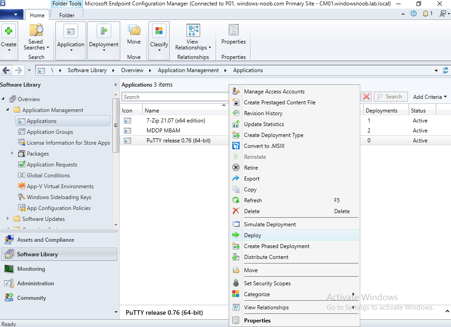Expand the details pane with bottom chevron
Viewport: 451px width, 327px height.
(x=447, y=311)
